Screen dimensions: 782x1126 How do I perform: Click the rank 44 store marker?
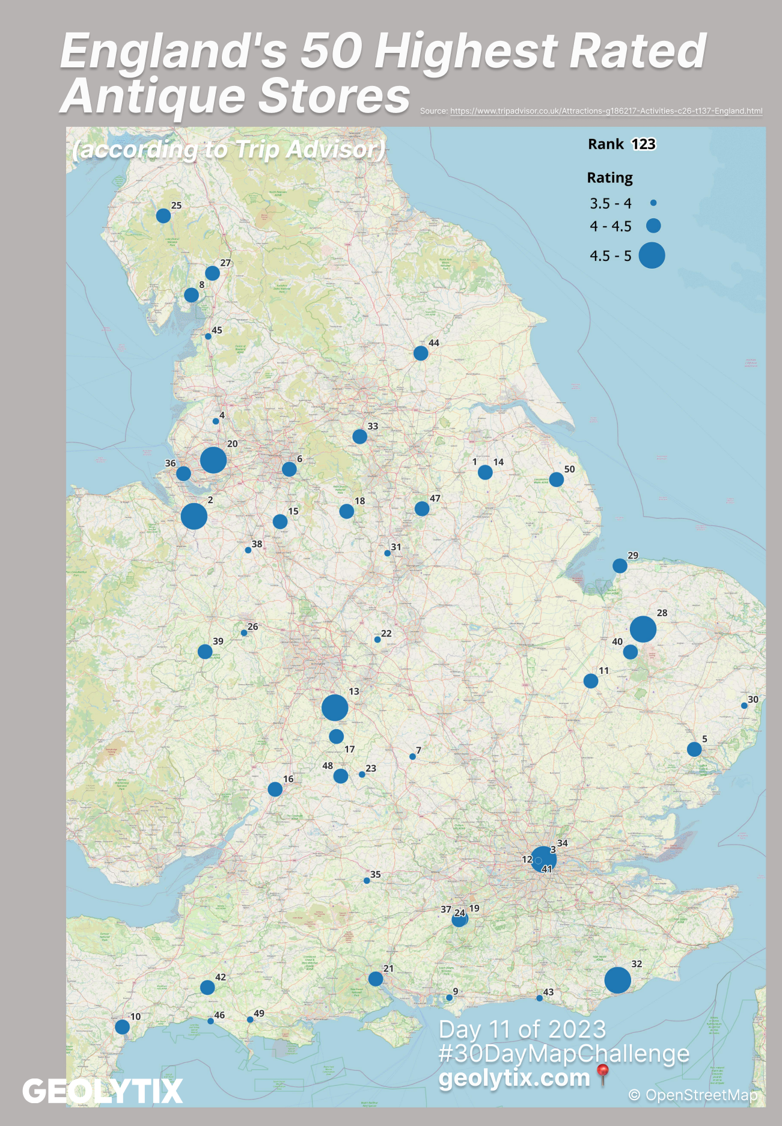click(421, 353)
